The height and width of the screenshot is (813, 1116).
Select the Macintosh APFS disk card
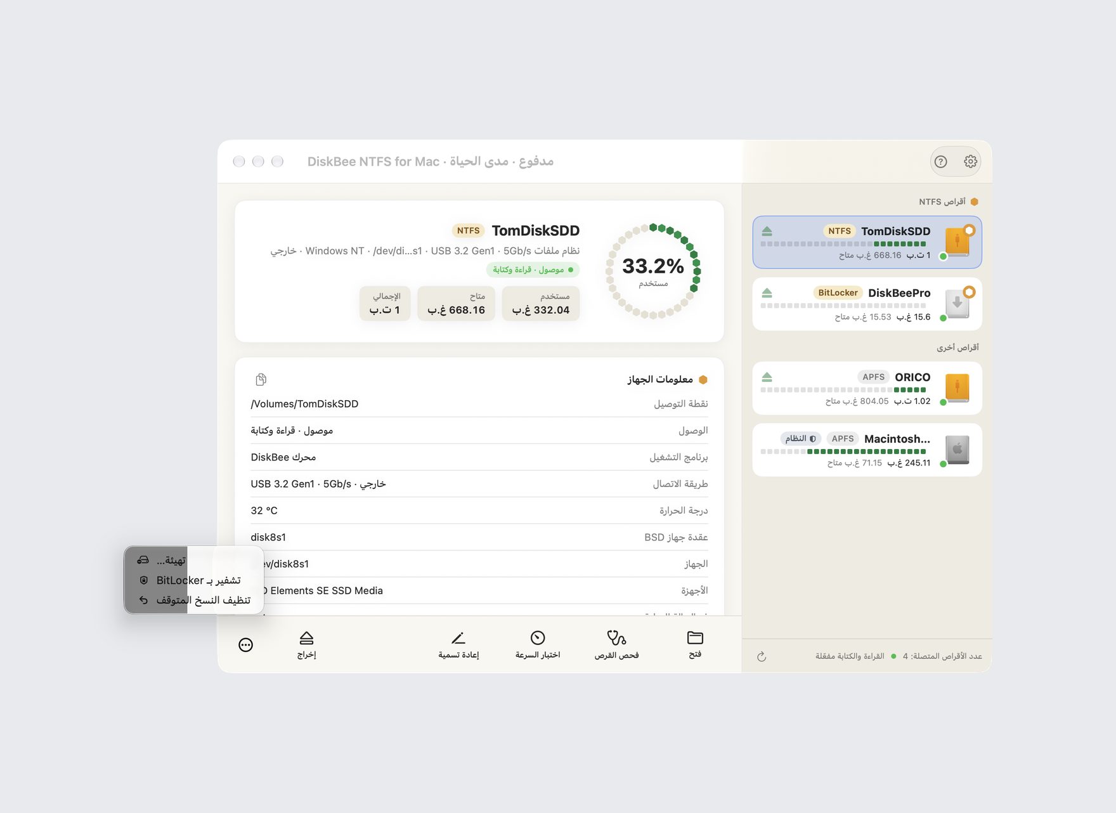point(867,450)
